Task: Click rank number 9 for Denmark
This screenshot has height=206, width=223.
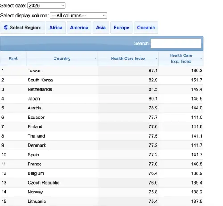Action: point(3,145)
